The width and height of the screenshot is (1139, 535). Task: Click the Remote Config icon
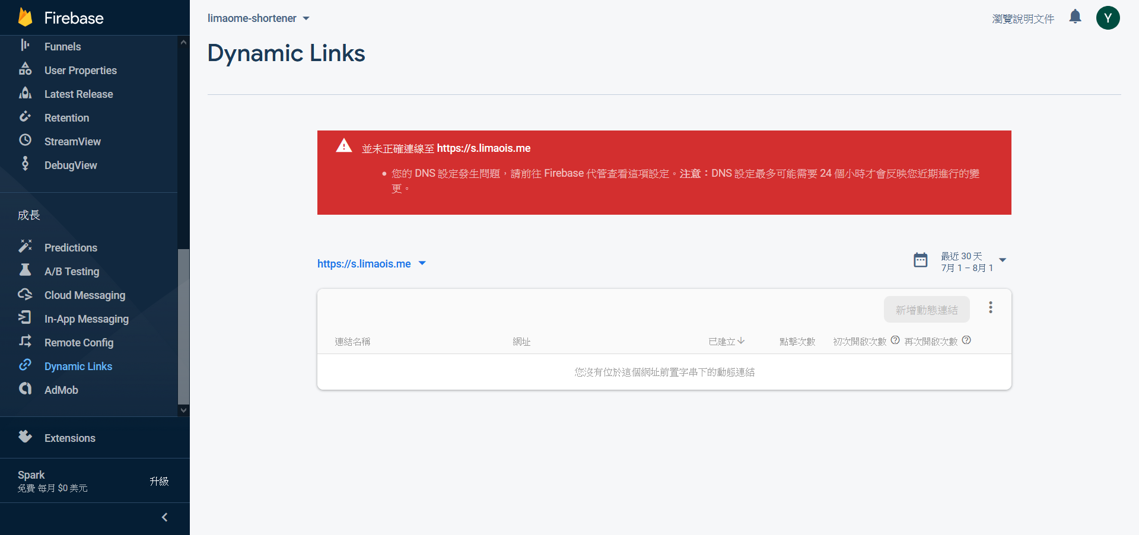point(25,341)
